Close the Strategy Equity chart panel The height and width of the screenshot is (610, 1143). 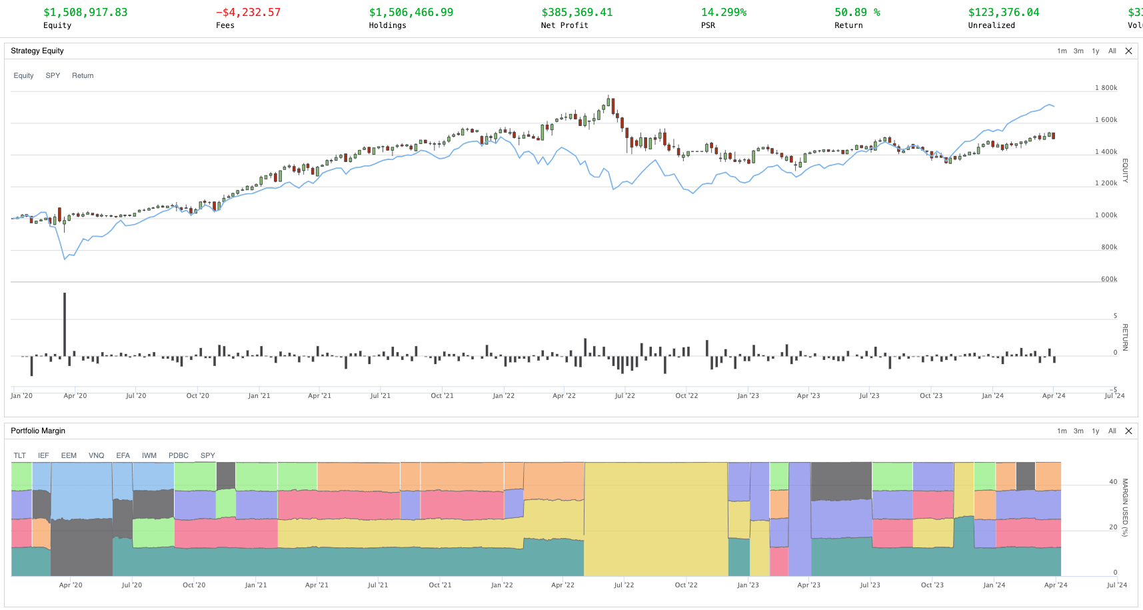[1128, 51]
